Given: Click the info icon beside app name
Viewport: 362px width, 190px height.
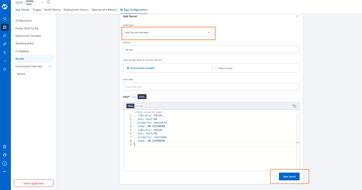Looking at the screenshot, I should point(48,2).
